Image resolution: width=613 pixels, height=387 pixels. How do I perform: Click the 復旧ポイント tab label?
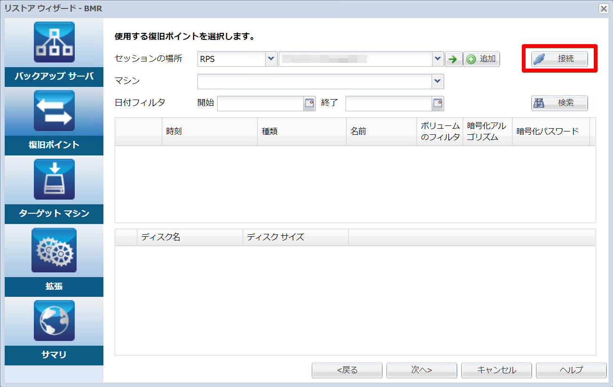pos(54,145)
